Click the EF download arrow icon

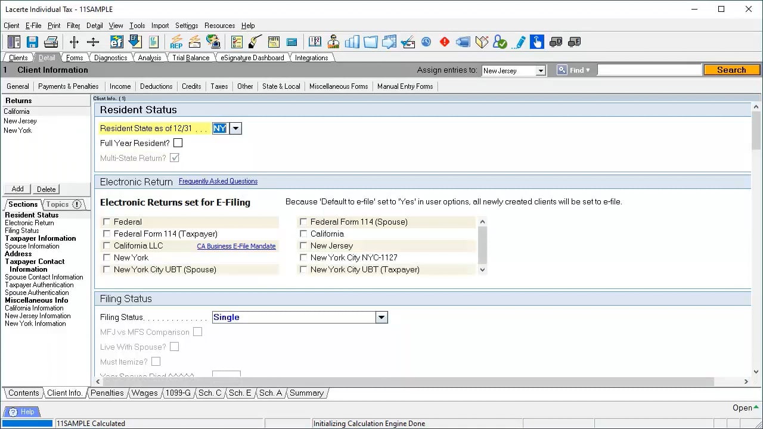tap(135, 42)
